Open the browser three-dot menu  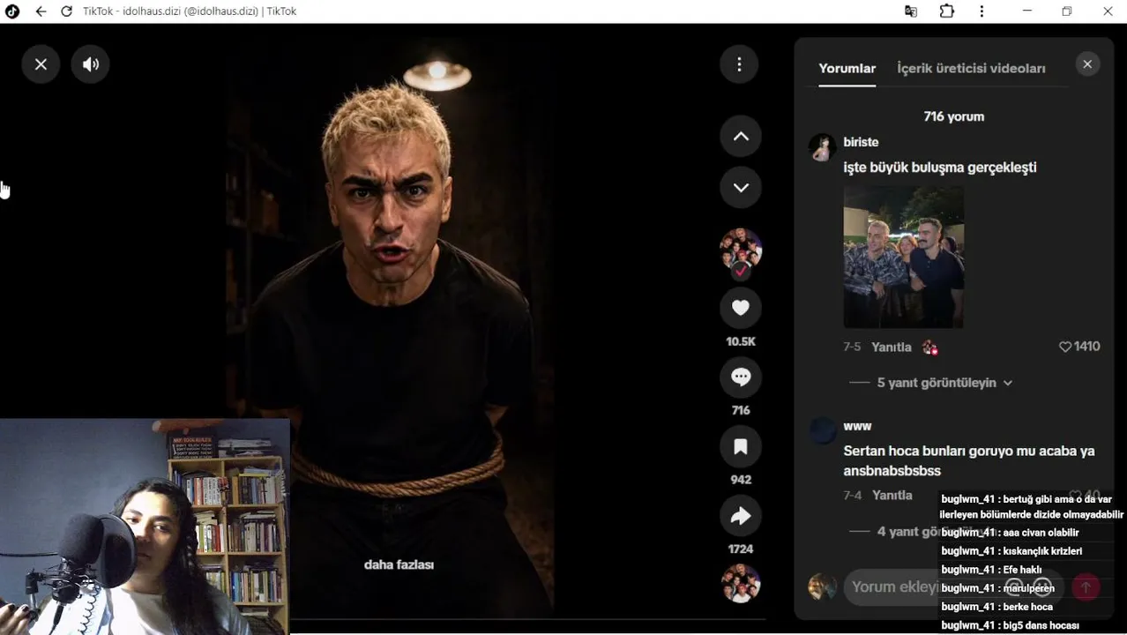(x=981, y=11)
